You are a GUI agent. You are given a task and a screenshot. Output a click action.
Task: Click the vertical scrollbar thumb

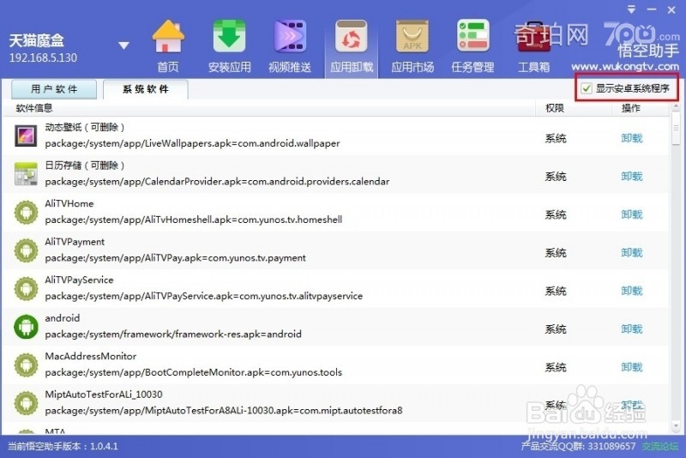pos(677,129)
